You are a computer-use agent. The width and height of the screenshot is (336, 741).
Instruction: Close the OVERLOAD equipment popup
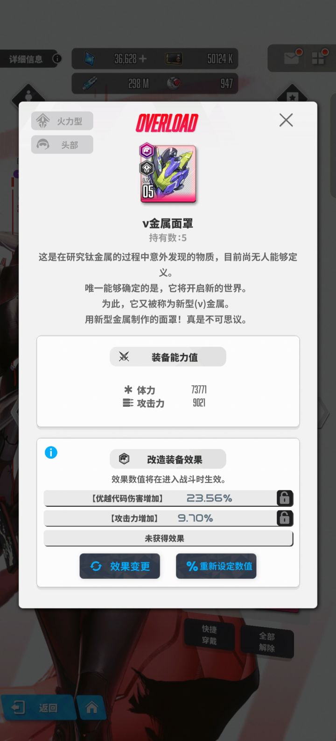(286, 120)
